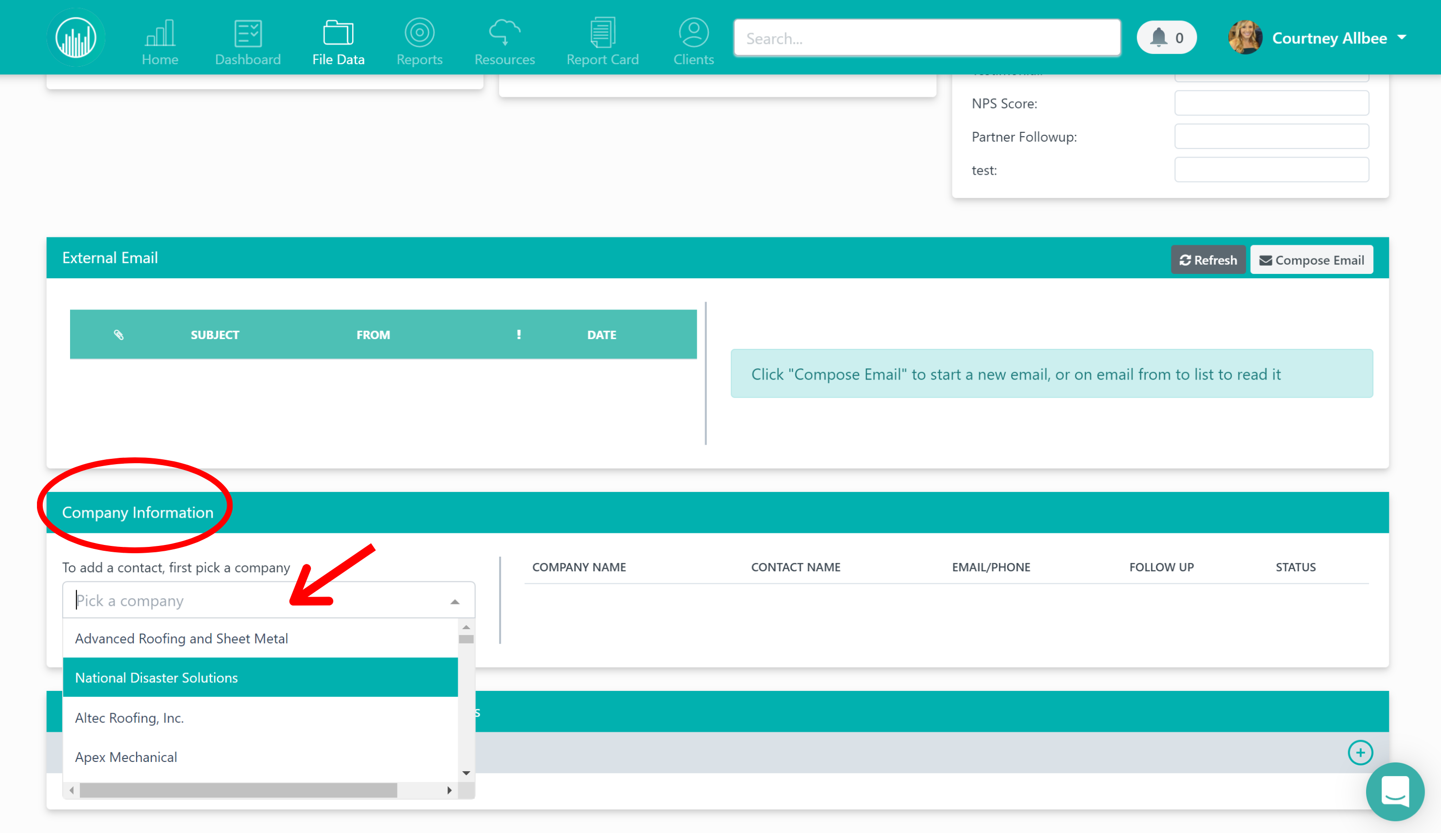Click the importance exclamation column header

click(519, 334)
